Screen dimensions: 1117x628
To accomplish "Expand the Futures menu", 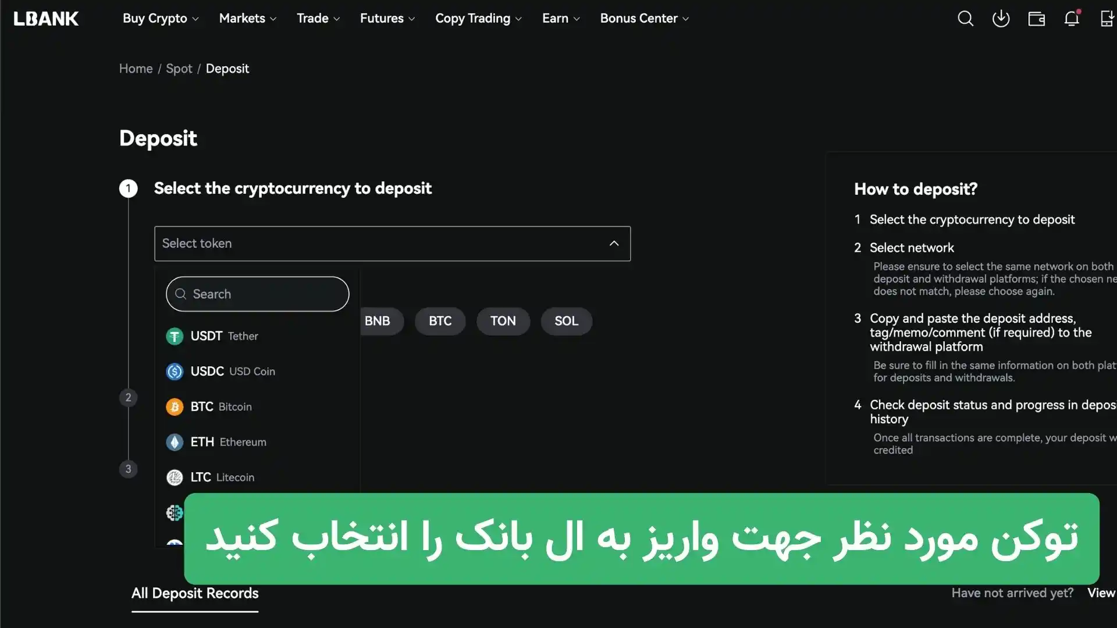I will click(x=387, y=19).
